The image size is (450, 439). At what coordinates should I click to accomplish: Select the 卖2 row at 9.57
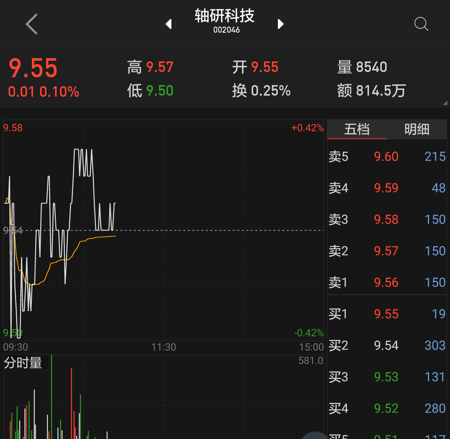click(x=387, y=251)
